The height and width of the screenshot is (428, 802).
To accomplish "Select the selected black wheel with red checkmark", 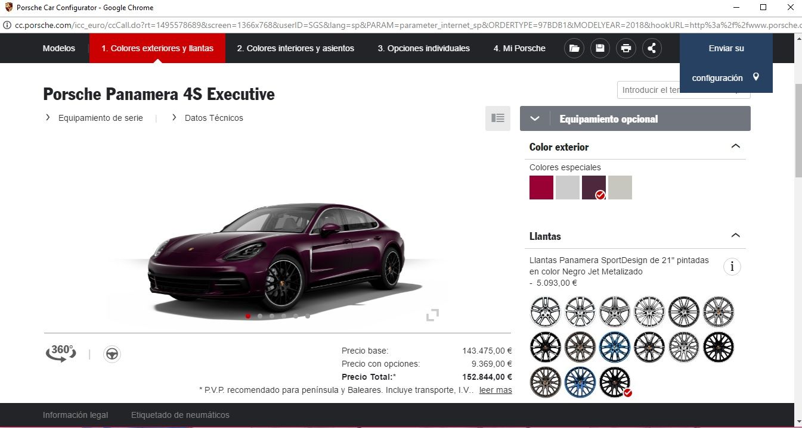I will (615, 382).
